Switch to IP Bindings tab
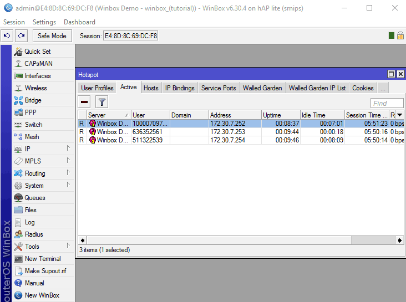Viewport: 406px width, 302px height. click(180, 88)
